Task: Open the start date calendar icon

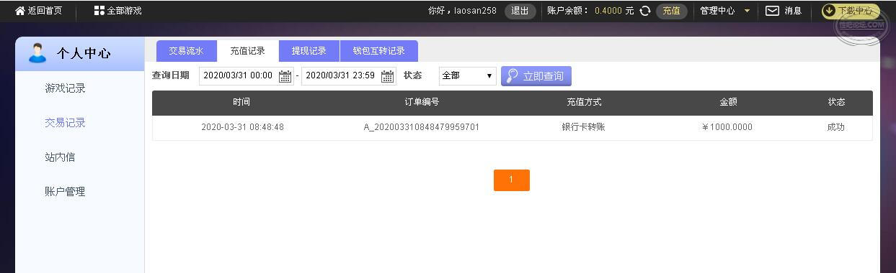Action: (x=285, y=76)
